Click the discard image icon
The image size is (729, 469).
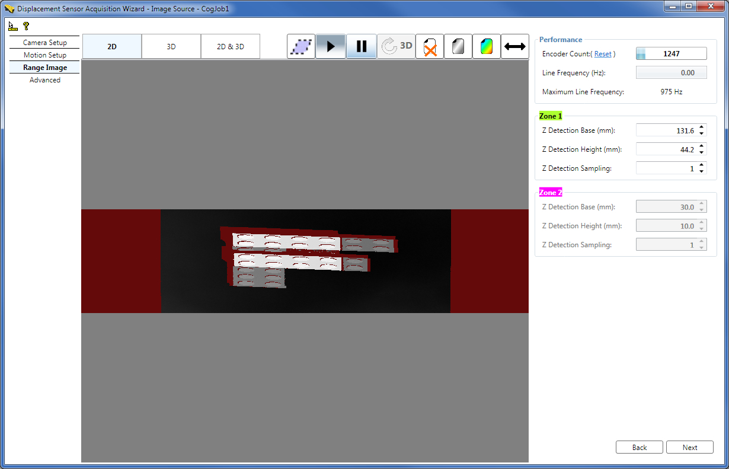pos(429,46)
